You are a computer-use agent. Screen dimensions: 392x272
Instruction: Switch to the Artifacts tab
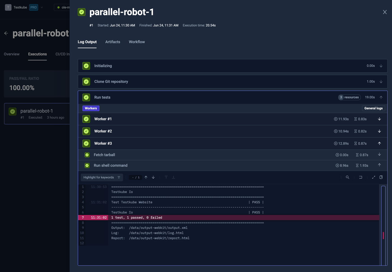[x=113, y=42]
